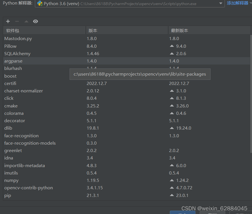Click the upgrade arrow next to 4.7.0.72

point(172,188)
